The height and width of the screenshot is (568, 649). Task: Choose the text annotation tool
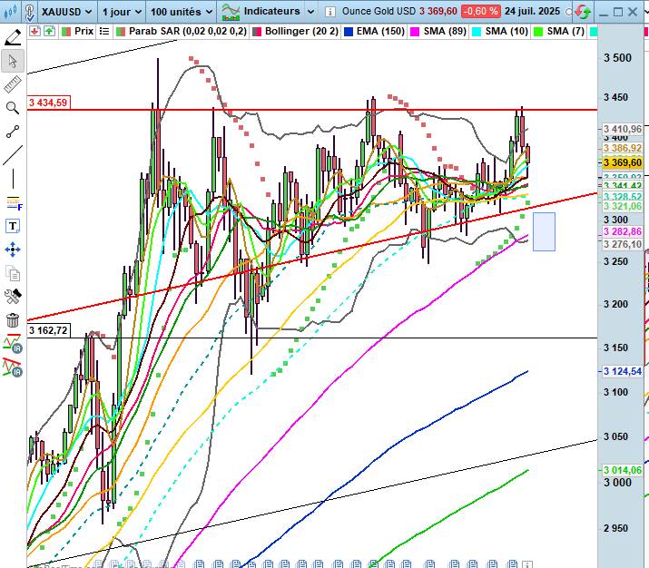(13, 226)
